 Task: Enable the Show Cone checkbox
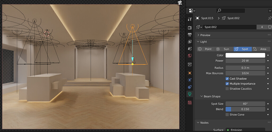pyautogui.click(x=227, y=115)
